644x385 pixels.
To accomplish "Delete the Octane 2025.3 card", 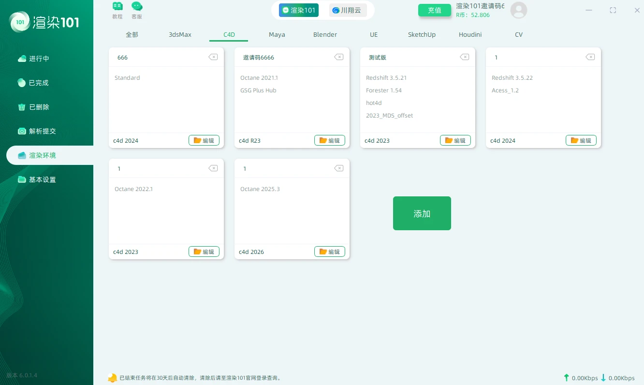I will pos(339,168).
